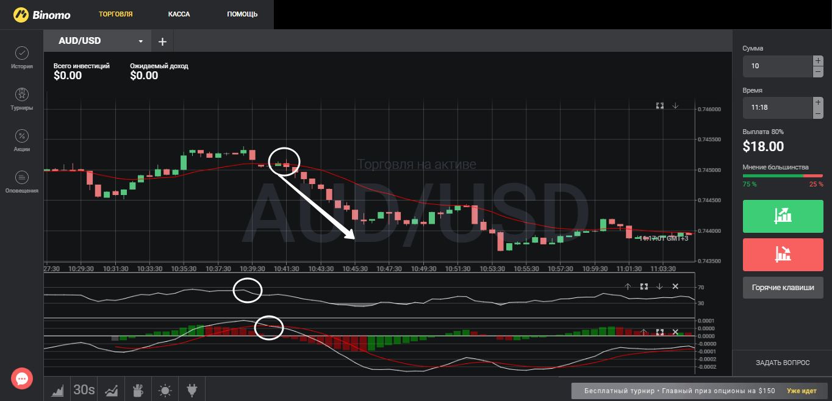The height and width of the screenshot is (401, 832).
Task: Open the Оповещения notifications section
Action: [21, 182]
